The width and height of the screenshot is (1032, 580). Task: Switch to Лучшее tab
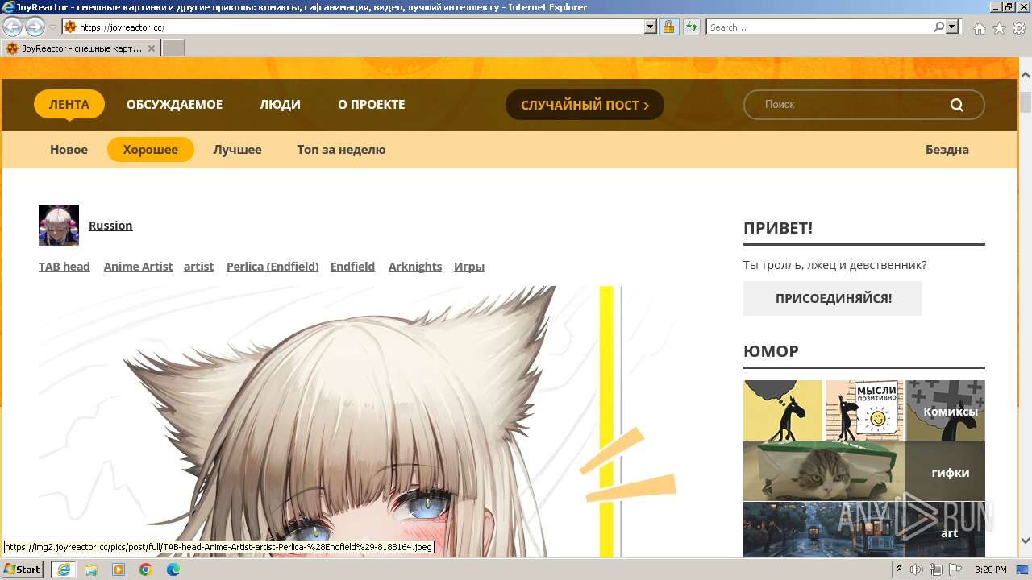click(x=237, y=150)
